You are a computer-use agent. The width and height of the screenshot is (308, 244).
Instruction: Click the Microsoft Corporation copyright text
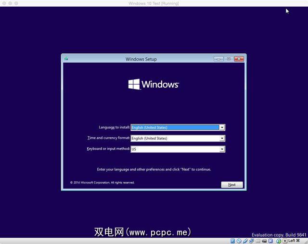point(102,182)
